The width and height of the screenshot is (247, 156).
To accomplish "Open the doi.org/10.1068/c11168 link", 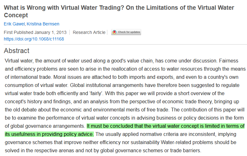I will (34, 39).
